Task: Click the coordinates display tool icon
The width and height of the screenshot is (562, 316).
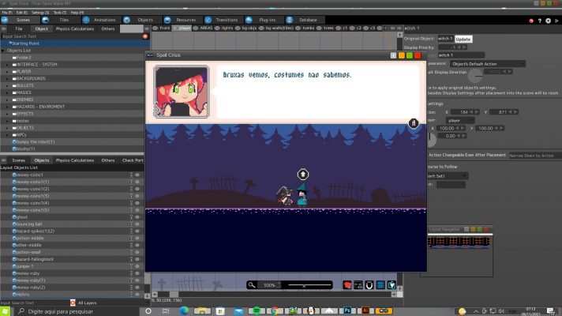Action: point(358,285)
